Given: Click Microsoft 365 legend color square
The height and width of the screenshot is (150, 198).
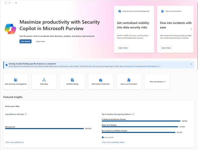Looking at the screenshot, I should [x=103, y=137].
